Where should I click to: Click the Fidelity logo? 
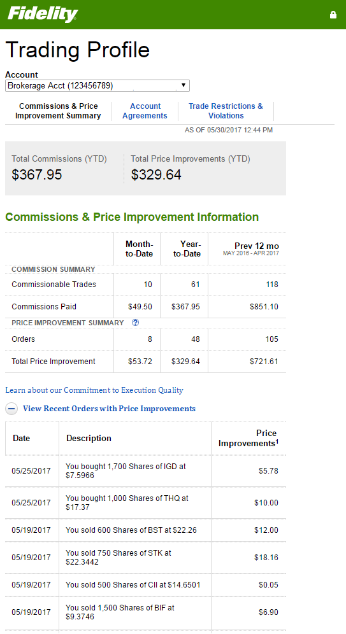click(43, 15)
